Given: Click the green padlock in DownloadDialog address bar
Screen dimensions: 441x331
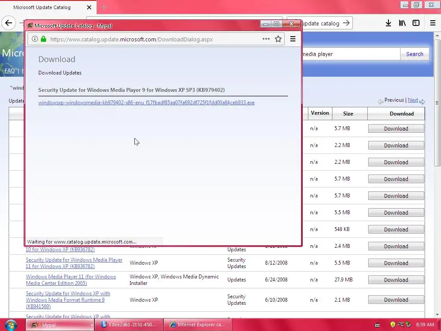Looking at the screenshot, I should tap(43, 39).
